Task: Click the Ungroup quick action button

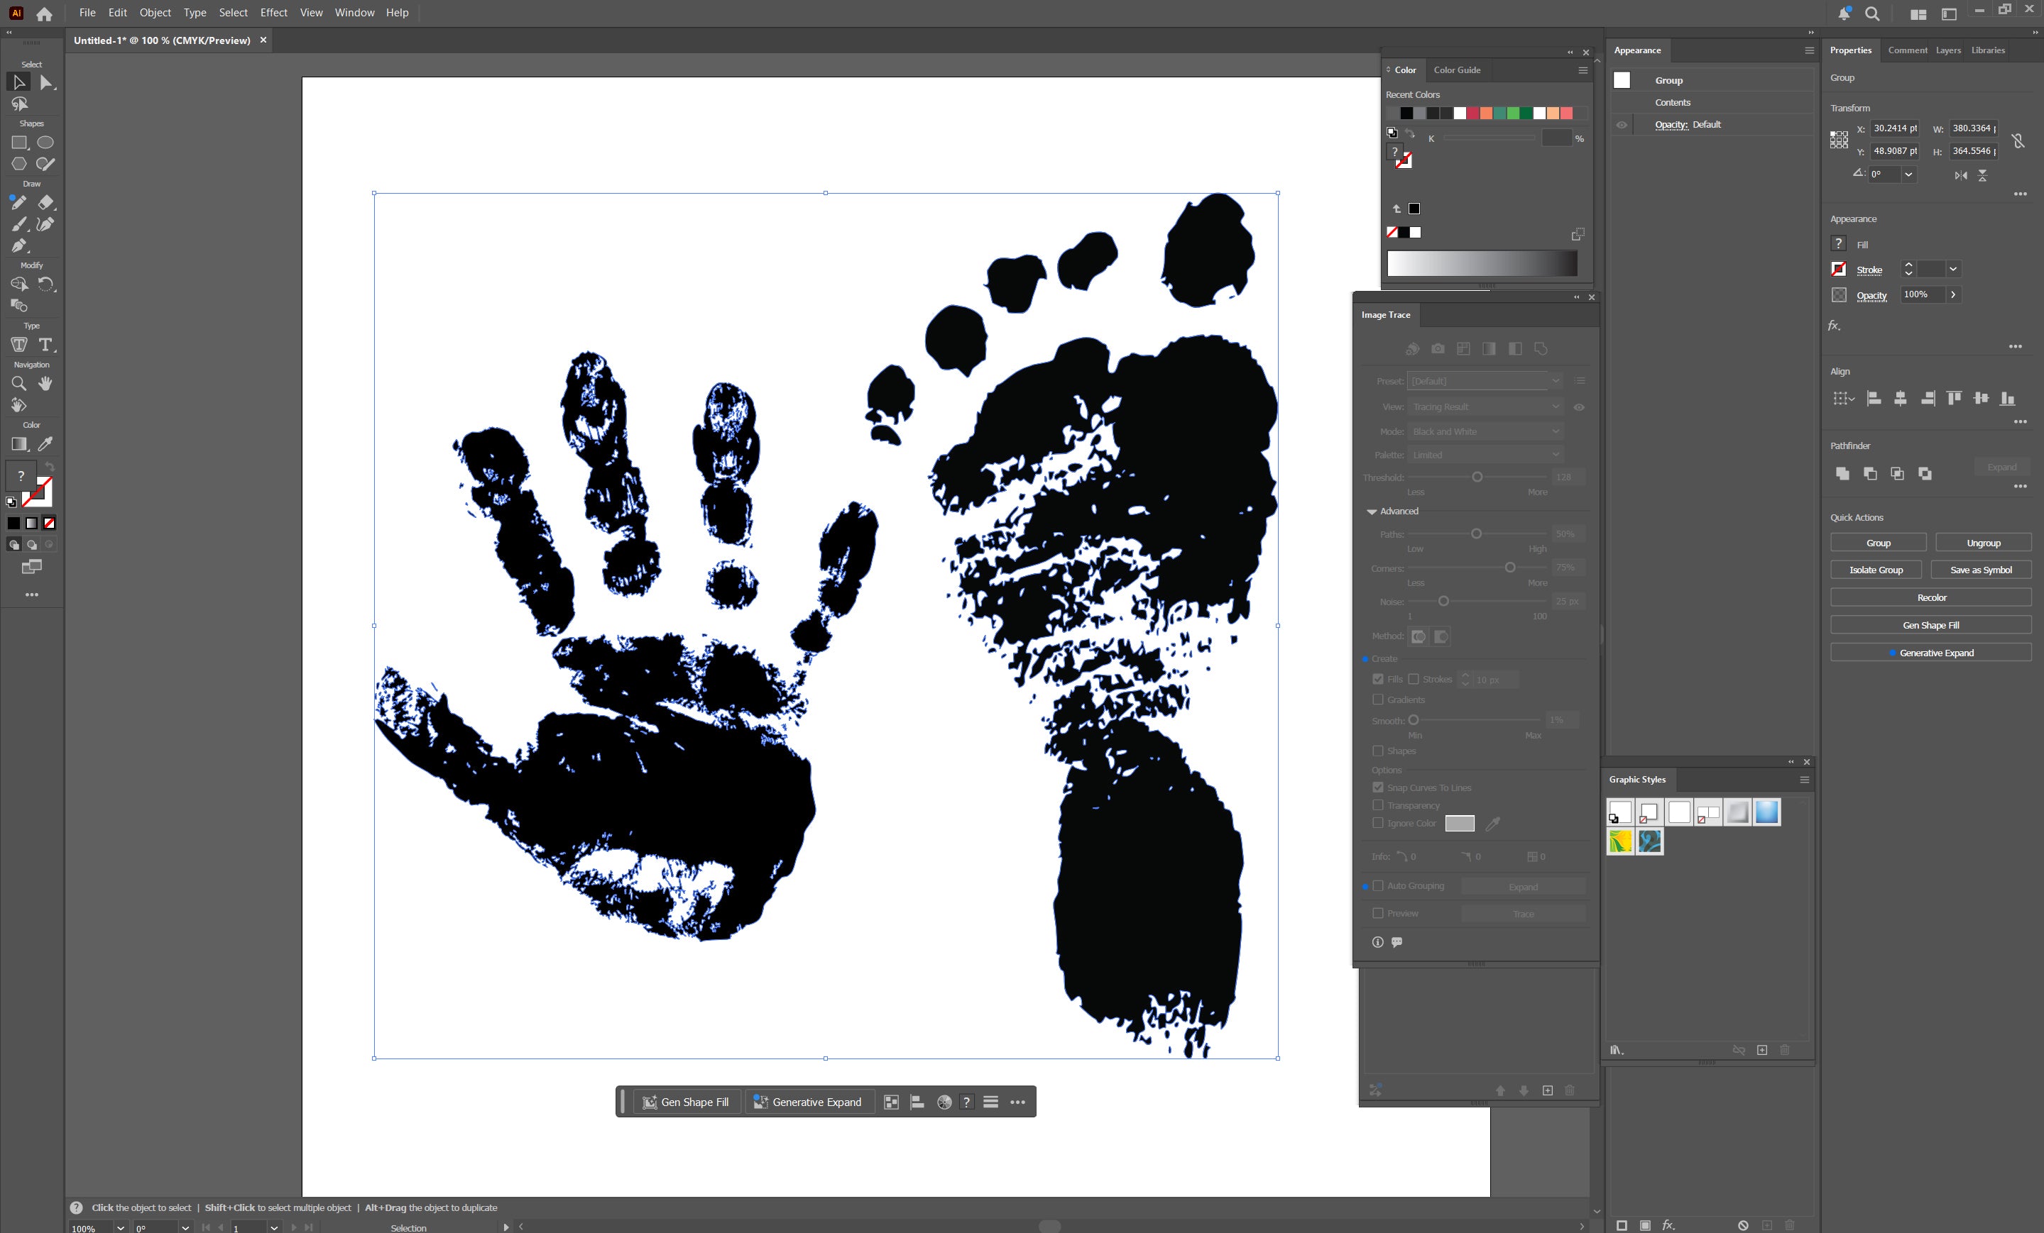Action: coord(1983,543)
